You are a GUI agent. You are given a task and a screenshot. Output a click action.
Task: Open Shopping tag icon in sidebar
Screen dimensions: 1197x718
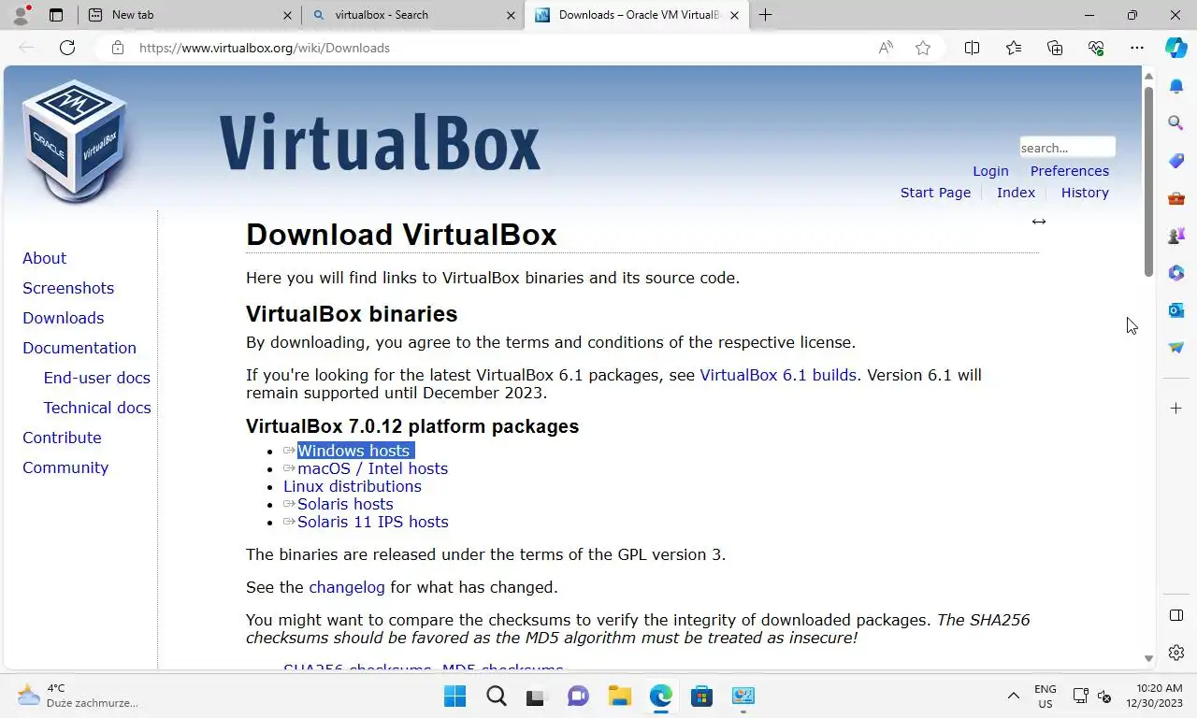point(1176,161)
